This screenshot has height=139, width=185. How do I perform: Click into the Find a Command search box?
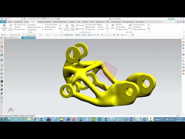(168, 22)
